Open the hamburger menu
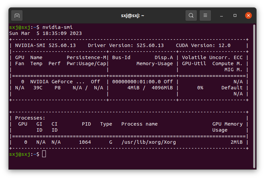Viewport: 265px width, 179px height. tap(205, 15)
